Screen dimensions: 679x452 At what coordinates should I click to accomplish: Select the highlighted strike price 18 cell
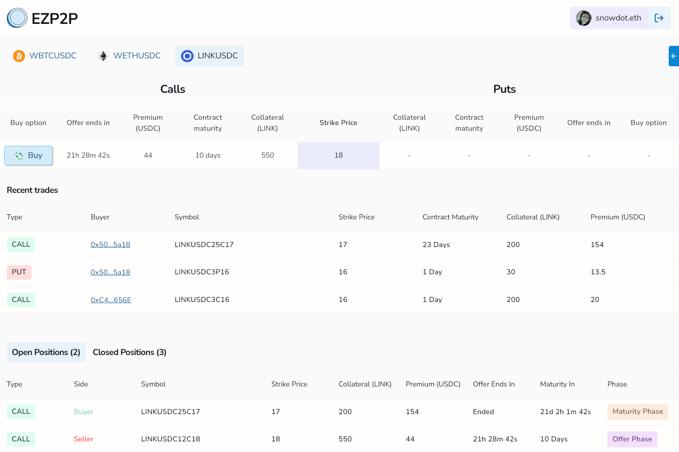click(x=339, y=155)
